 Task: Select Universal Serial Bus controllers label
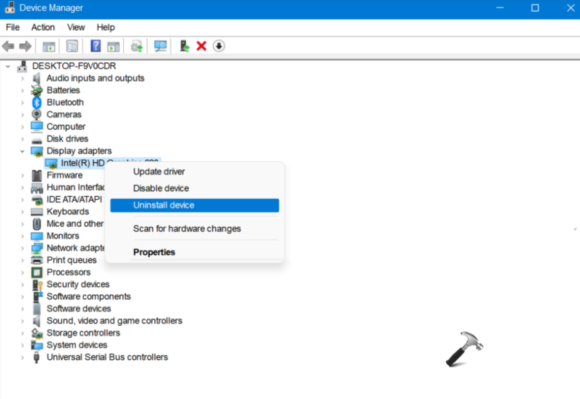107,357
